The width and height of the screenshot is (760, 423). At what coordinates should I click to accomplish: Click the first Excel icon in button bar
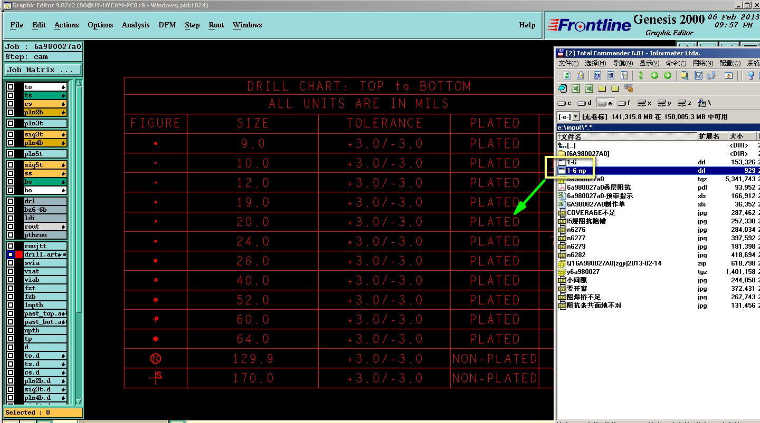click(x=576, y=88)
